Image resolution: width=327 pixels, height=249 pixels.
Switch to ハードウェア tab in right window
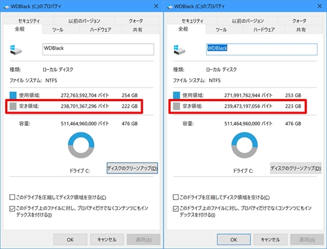coord(264,29)
